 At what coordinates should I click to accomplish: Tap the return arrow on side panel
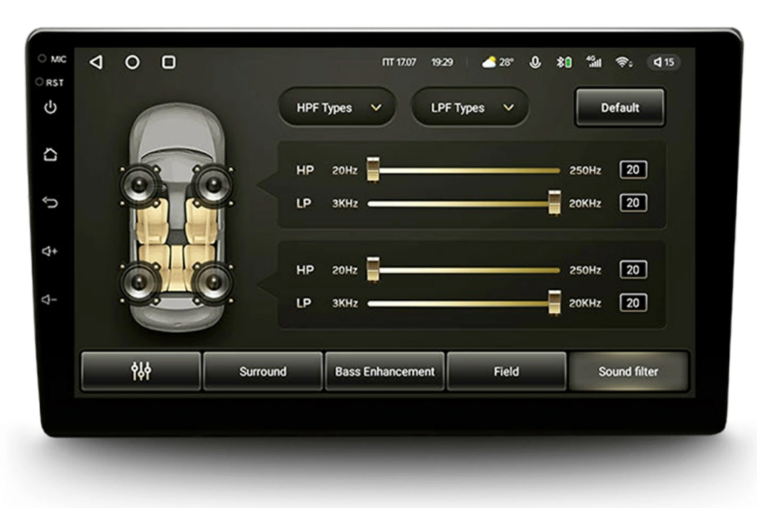(50, 202)
